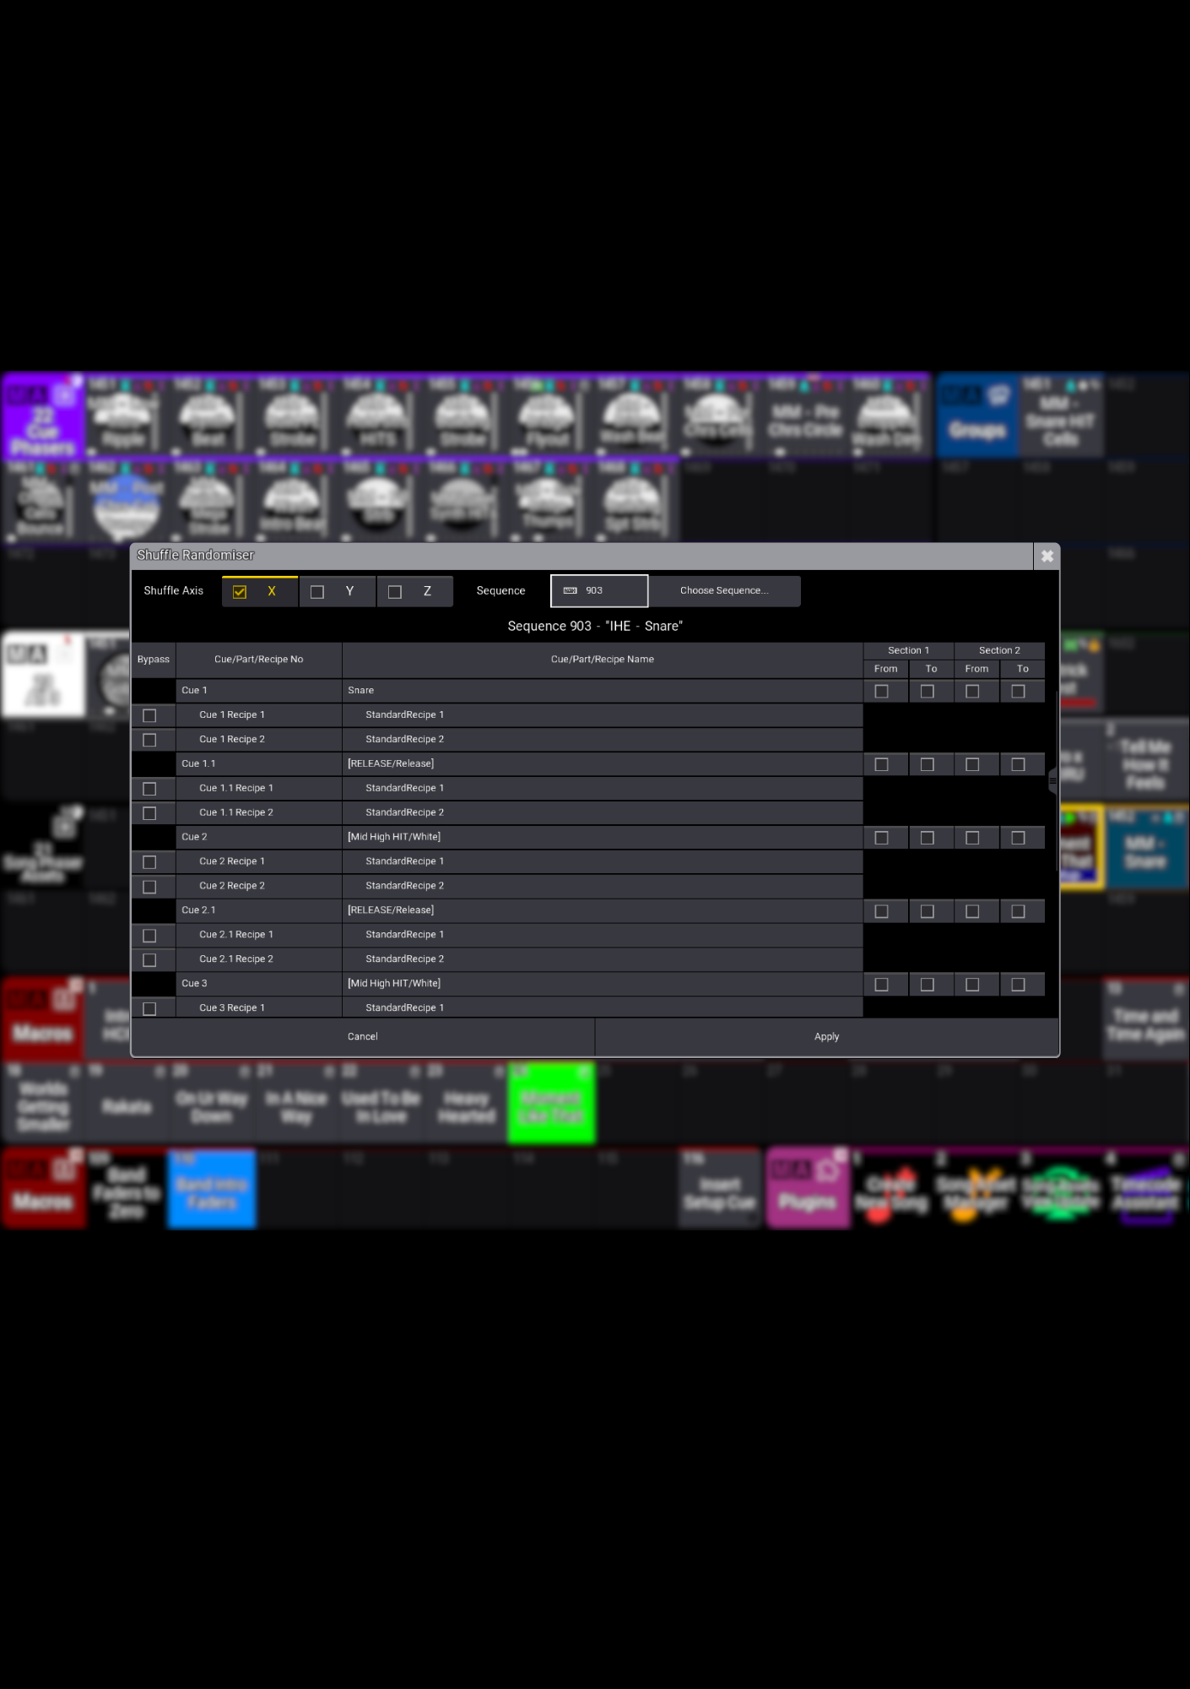
Task: Enable Section 1 From for Cue 1.1
Action: click(x=882, y=764)
